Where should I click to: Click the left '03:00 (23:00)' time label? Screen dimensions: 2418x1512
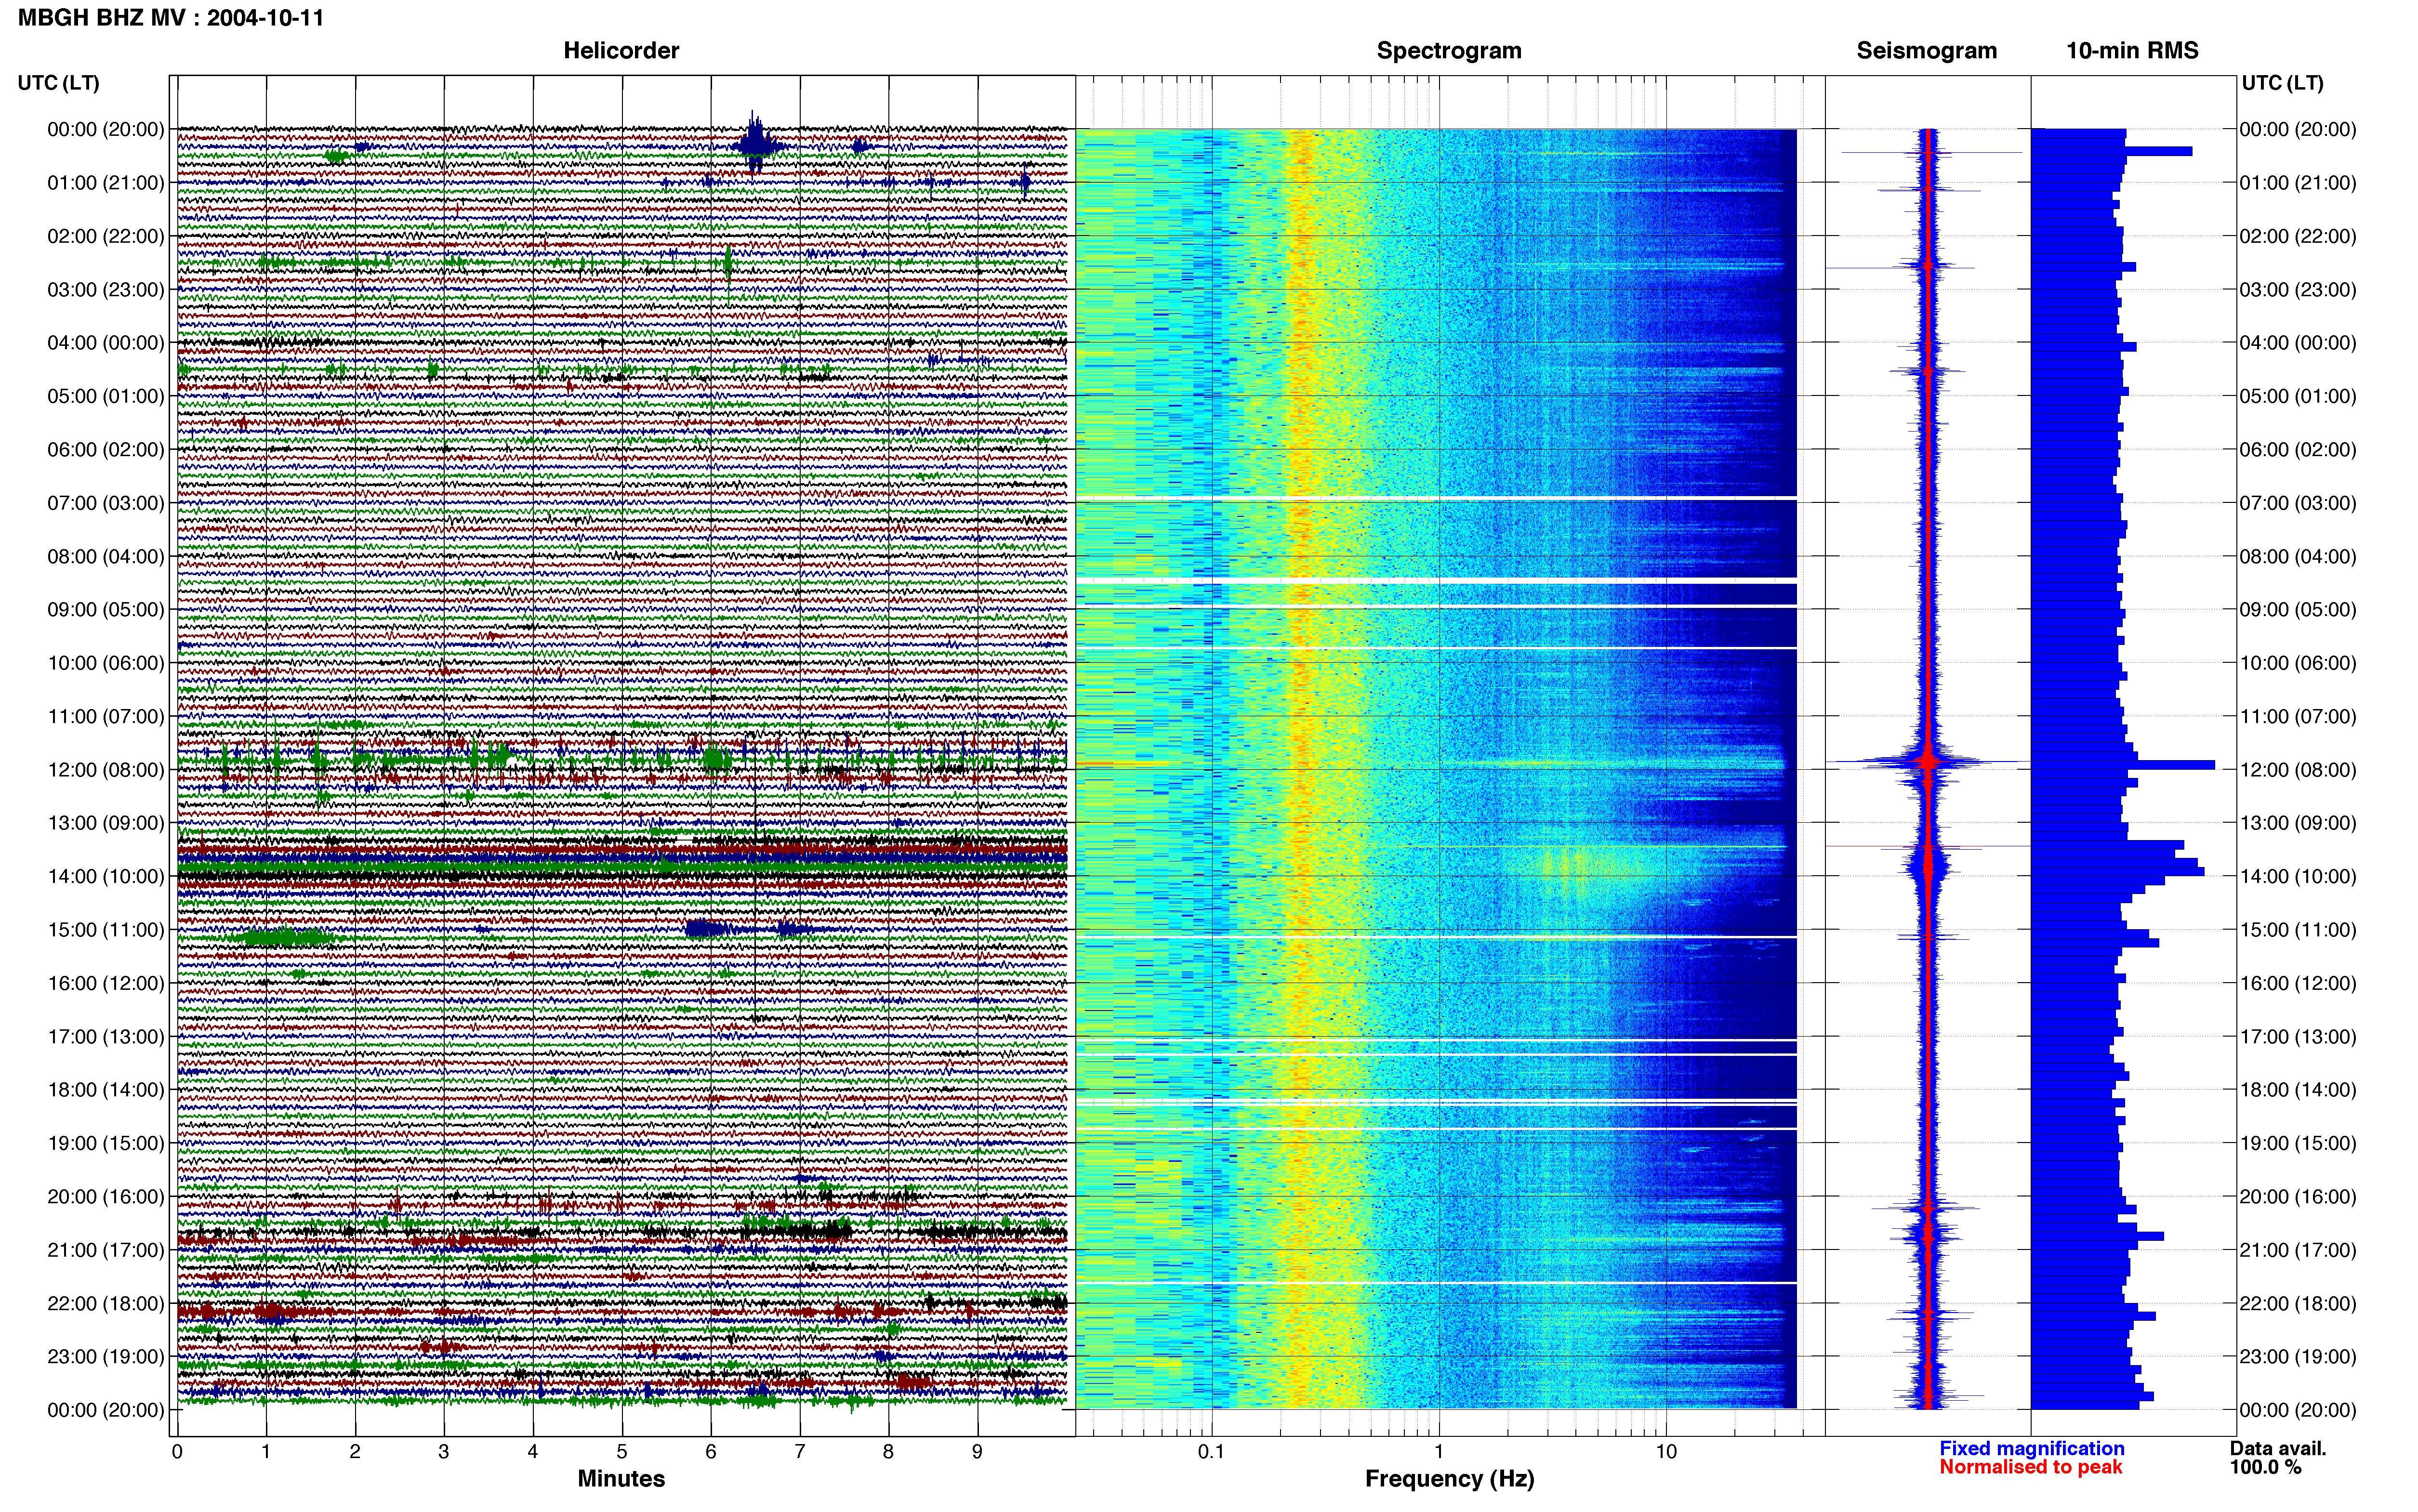(106, 289)
